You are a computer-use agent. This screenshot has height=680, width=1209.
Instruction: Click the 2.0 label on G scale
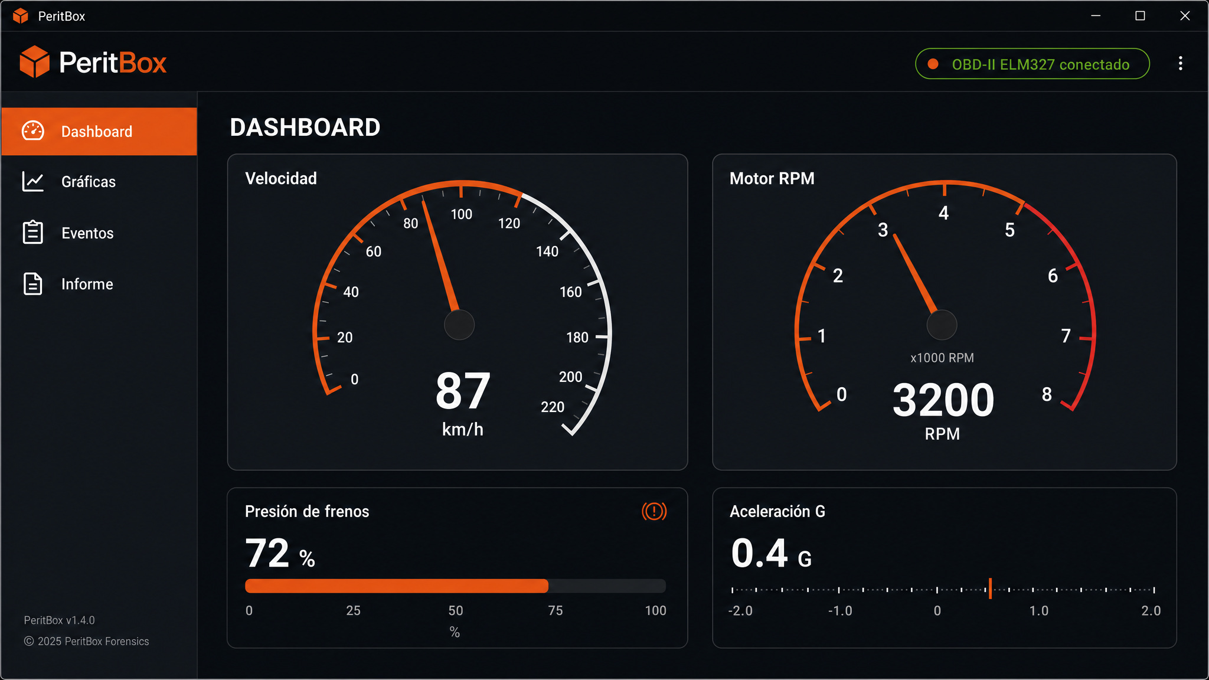tap(1151, 610)
